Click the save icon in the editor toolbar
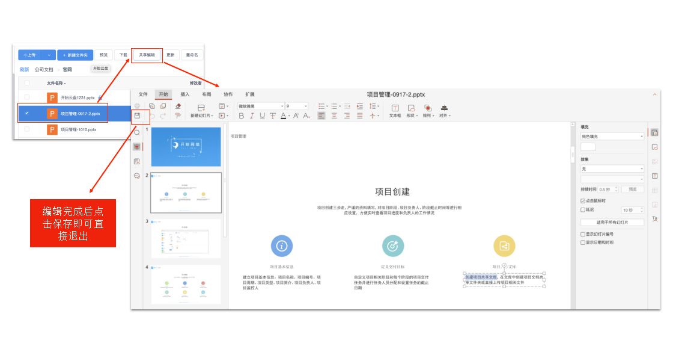Screen dimensions: 679x361 pos(137,116)
